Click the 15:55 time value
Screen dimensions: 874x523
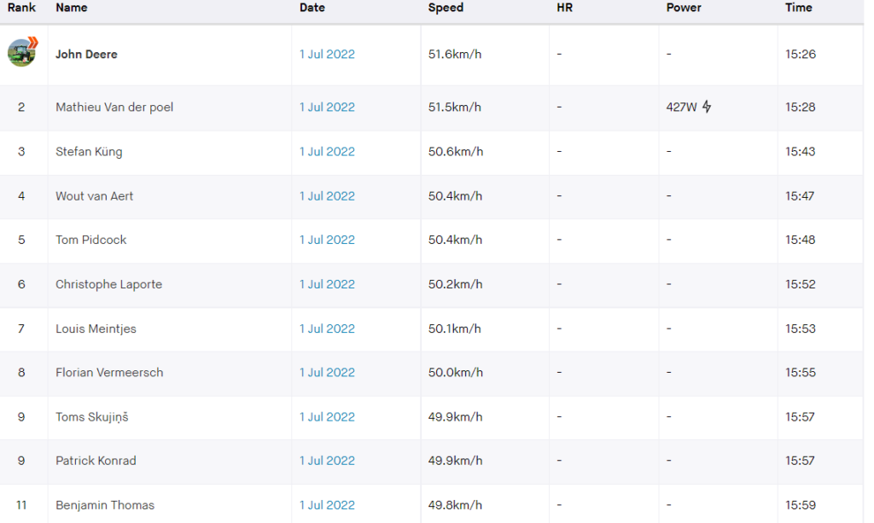point(801,372)
